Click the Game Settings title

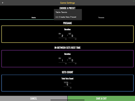67,3
